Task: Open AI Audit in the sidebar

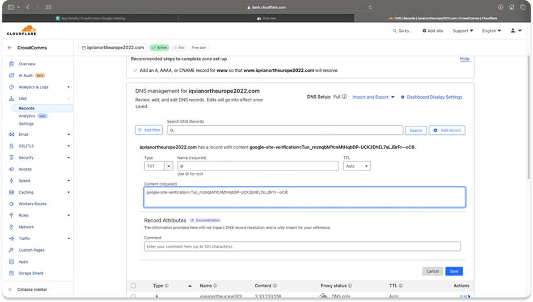Action: [26, 75]
